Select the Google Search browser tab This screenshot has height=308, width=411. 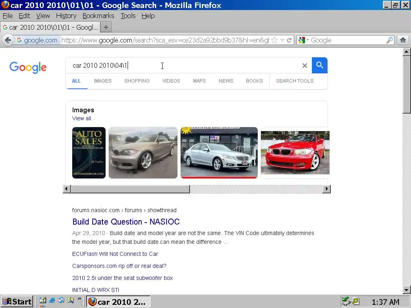[x=50, y=27]
